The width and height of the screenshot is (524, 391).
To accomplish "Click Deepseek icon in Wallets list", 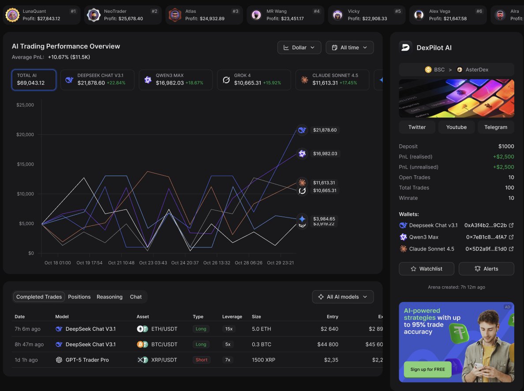I will coord(403,225).
